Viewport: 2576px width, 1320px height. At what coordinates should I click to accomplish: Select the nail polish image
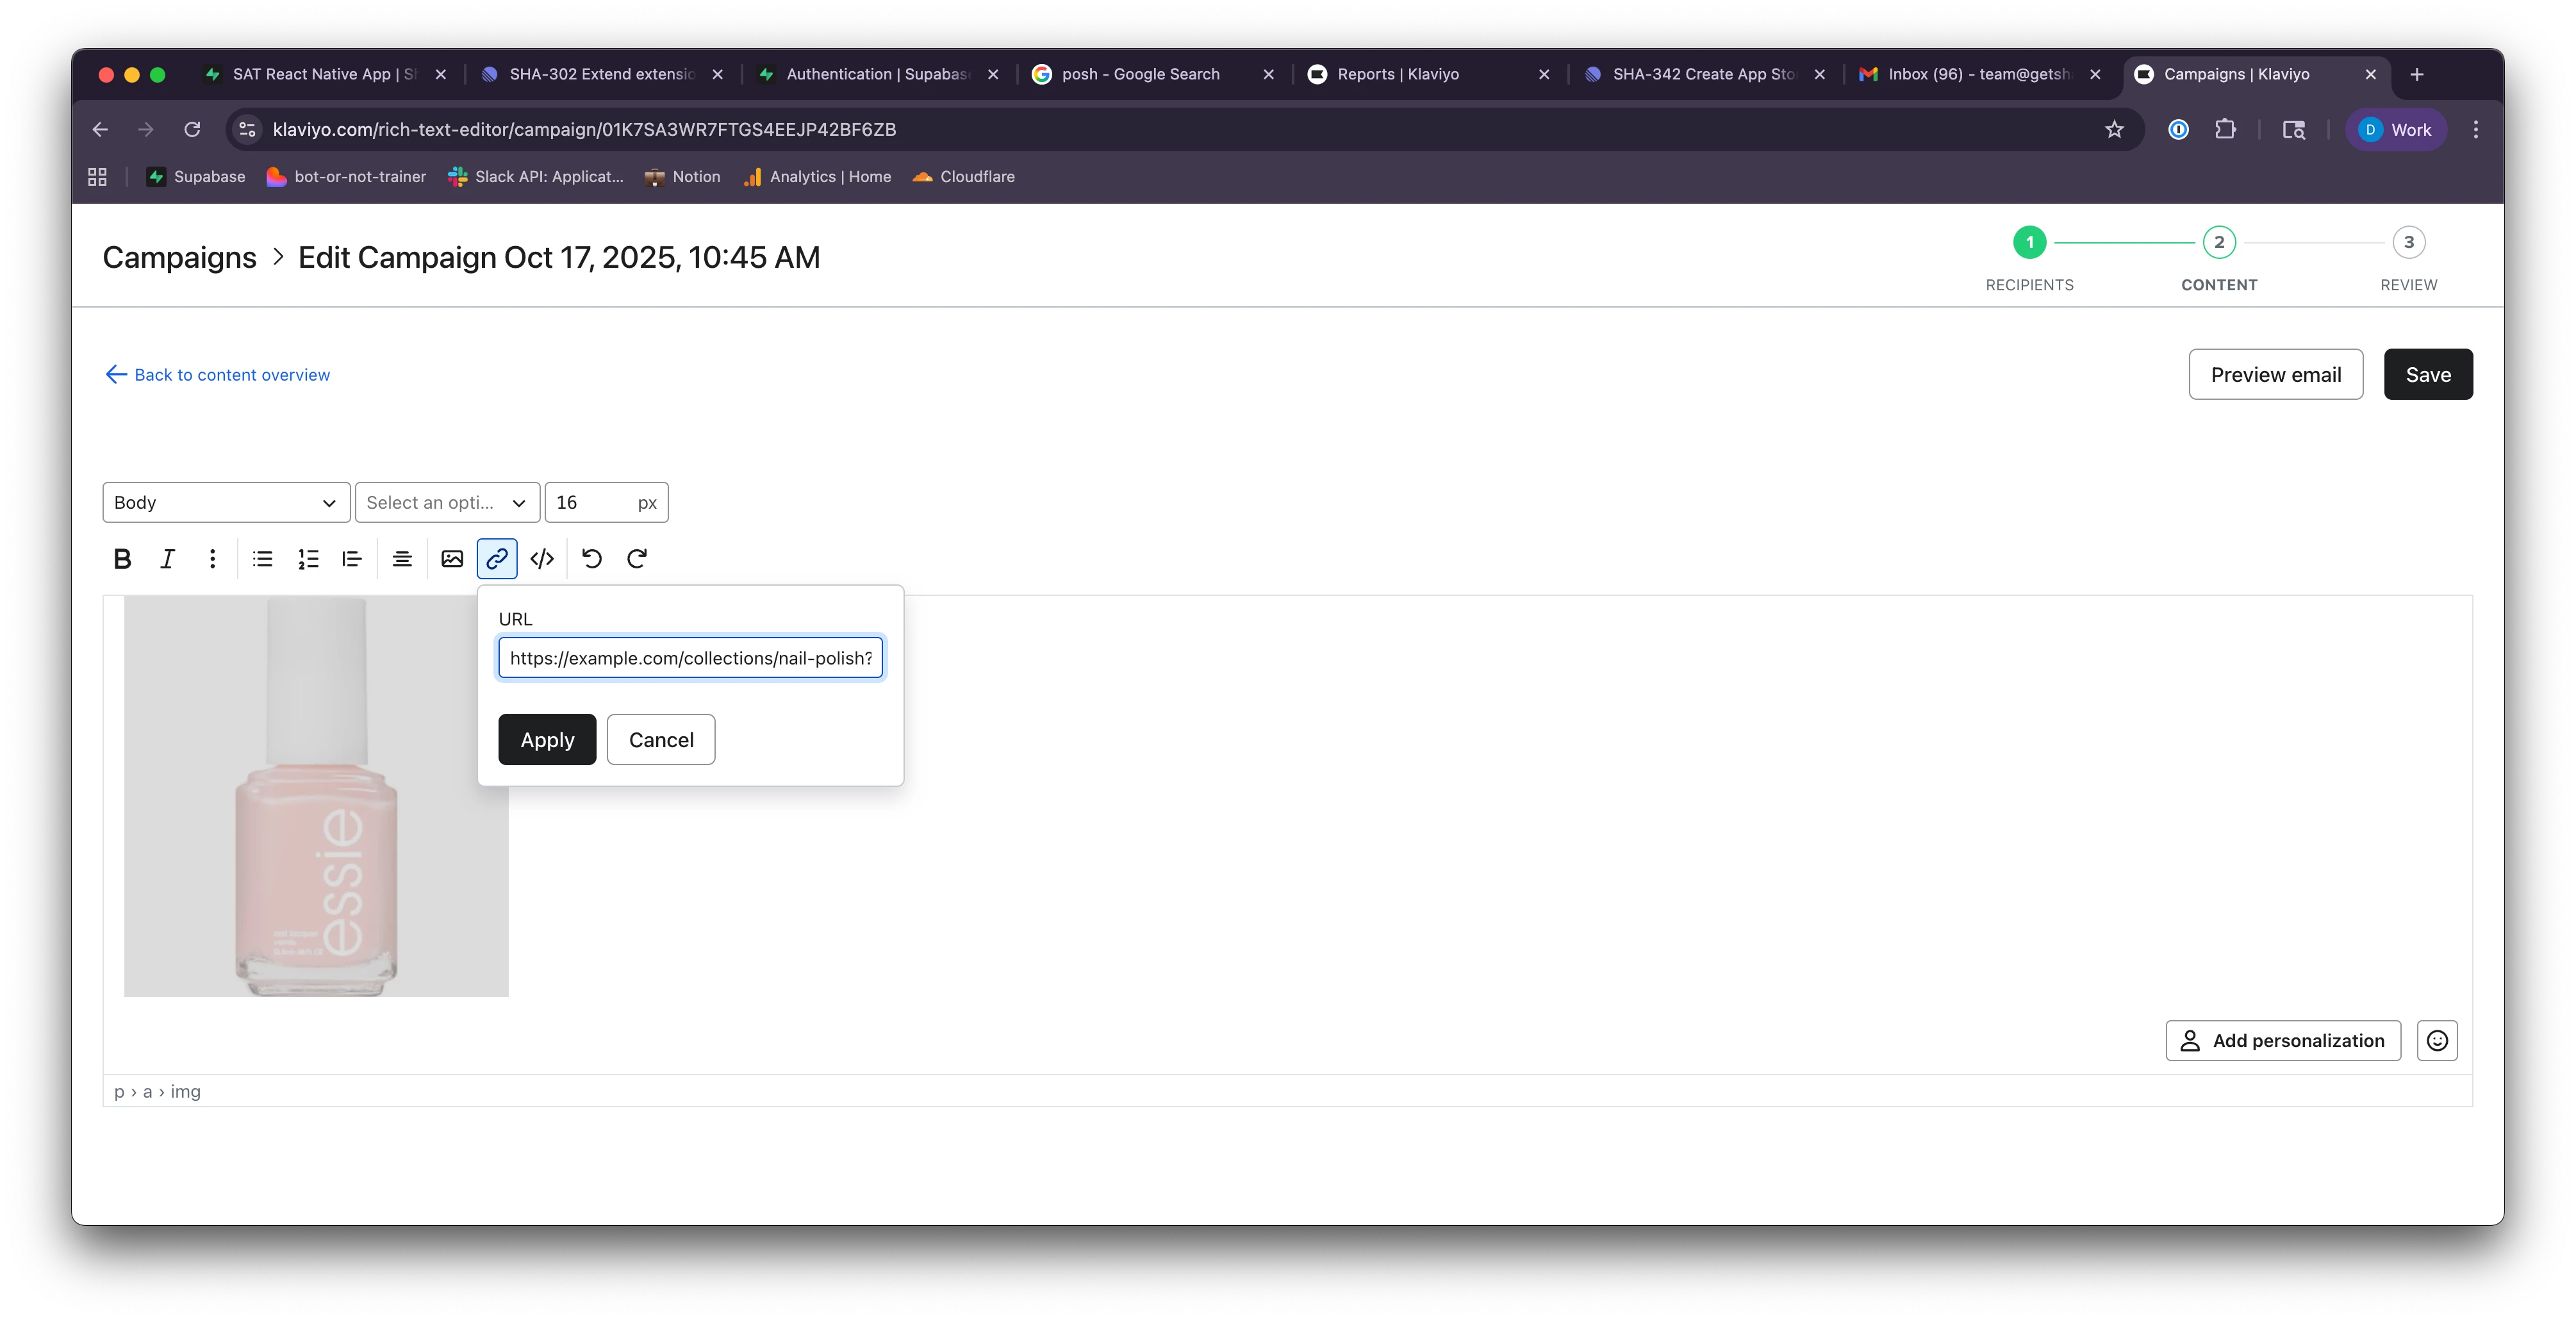click(316, 796)
